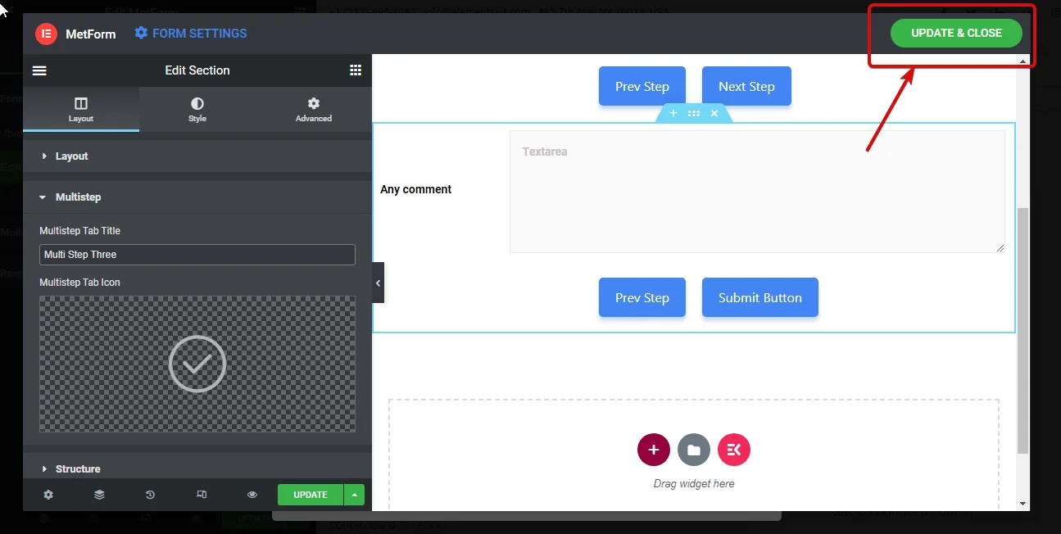Click the Elementor logo icon
Viewport: 1061px width, 534px height.
45,34
